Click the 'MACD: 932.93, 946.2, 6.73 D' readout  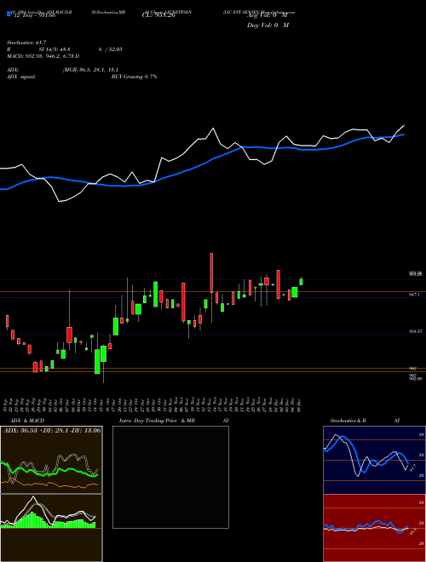43,56
